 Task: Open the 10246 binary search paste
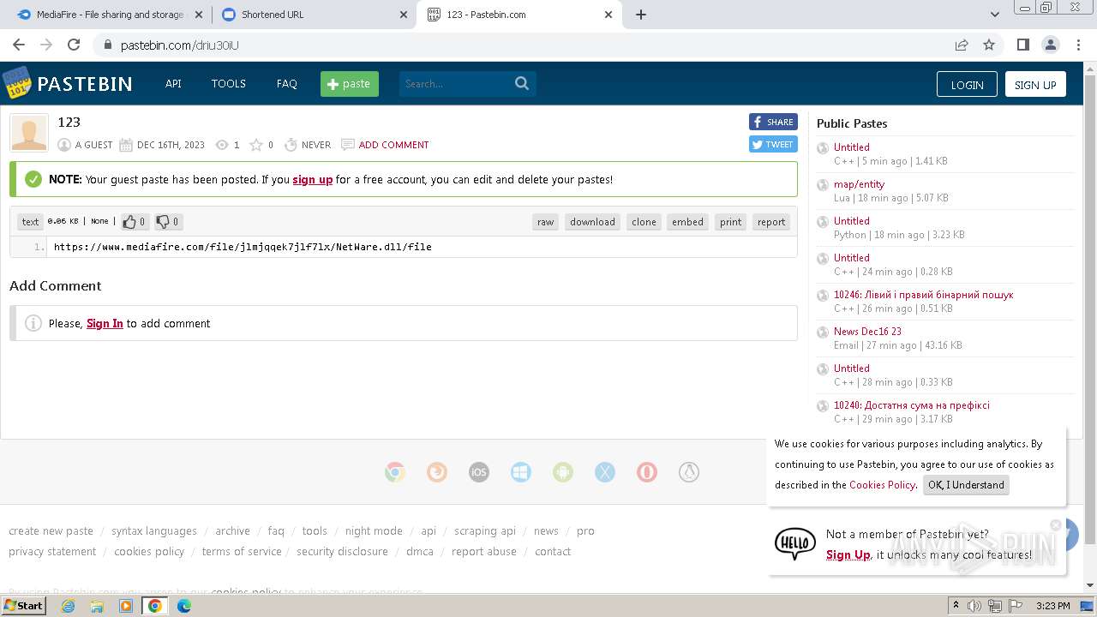point(924,295)
